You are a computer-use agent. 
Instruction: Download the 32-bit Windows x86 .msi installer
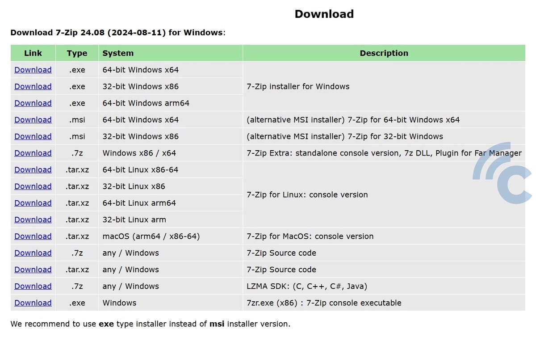[33, 136]
